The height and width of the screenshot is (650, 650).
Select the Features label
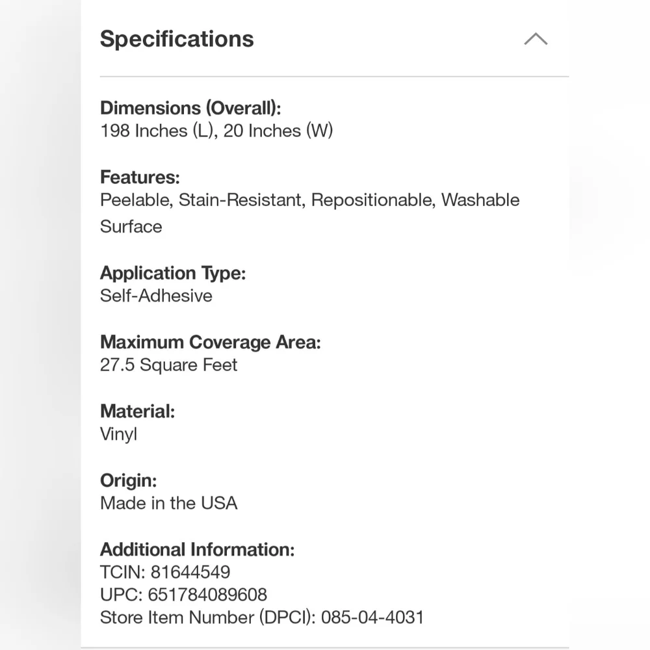tap(140, 177)
